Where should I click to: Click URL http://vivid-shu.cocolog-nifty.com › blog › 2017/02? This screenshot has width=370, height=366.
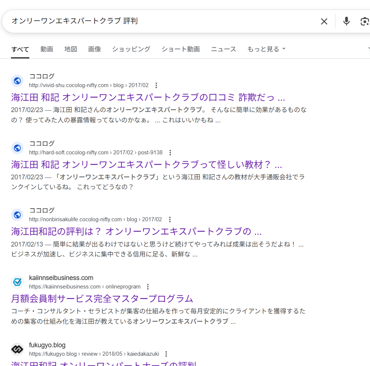(x=89, y=85)
